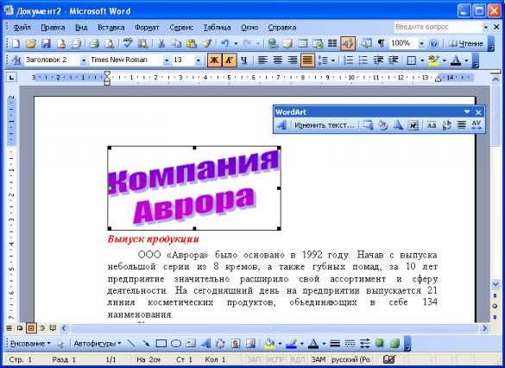Select the Line drawing tool
Image resolution: width=505 pixels, height=368 pixels.
point(131,344)
